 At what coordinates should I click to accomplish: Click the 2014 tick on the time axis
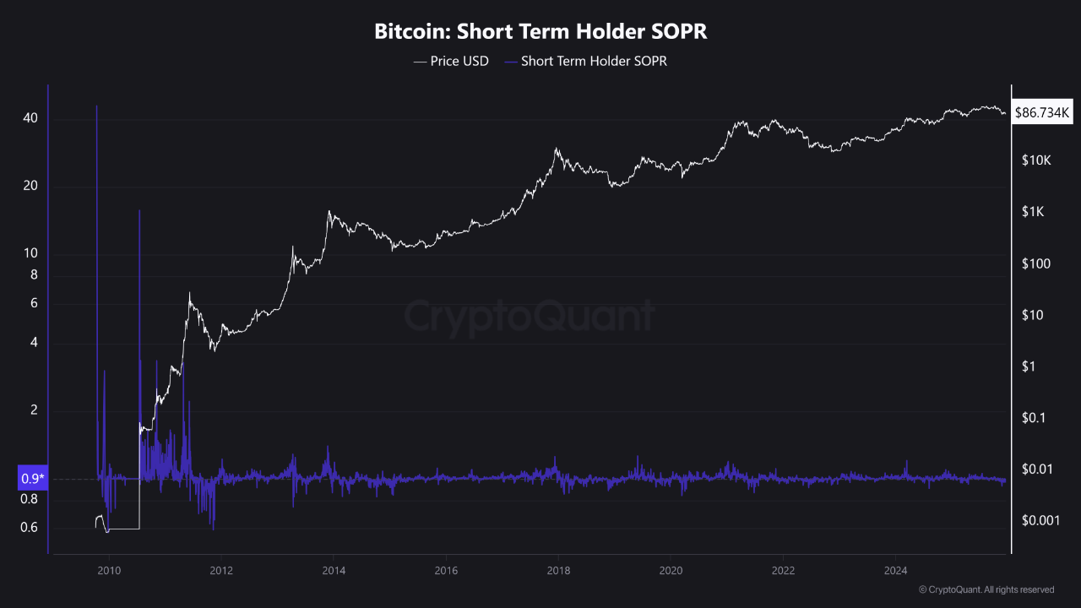point(334,569)
